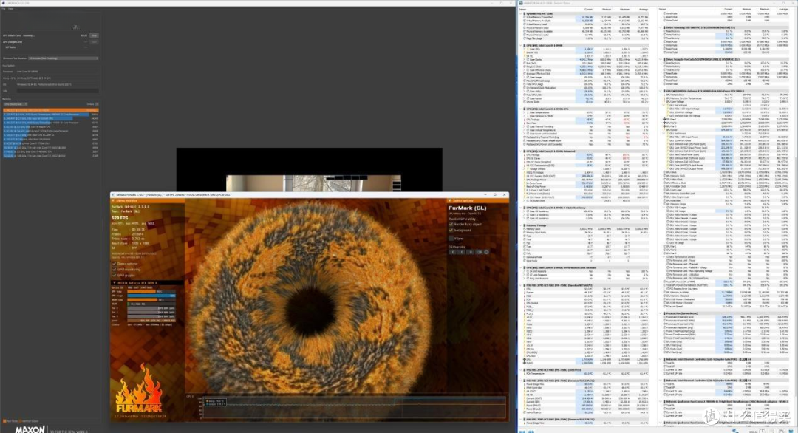
Task: Click the thermometer icon beside GPU Temperature
Action: click(665, 95)
